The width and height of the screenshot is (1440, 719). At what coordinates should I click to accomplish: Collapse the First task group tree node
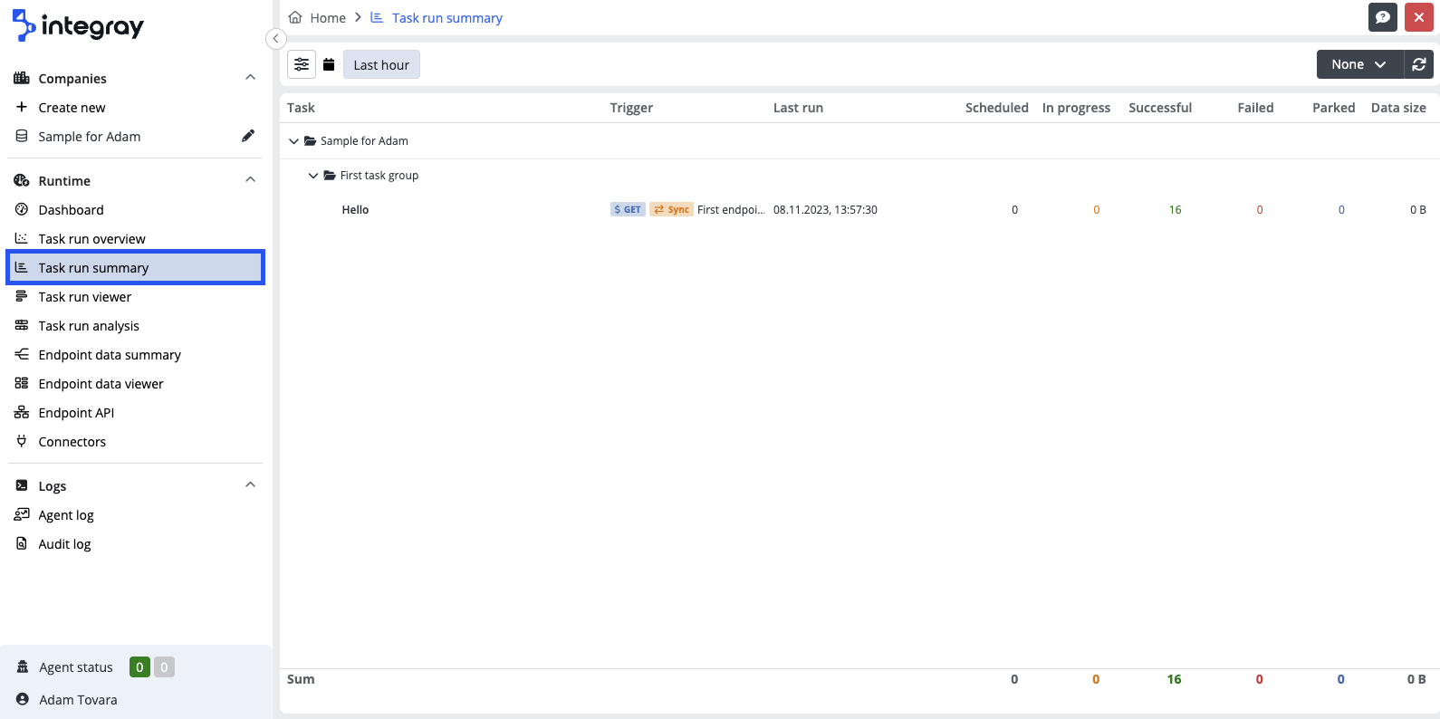313,176
